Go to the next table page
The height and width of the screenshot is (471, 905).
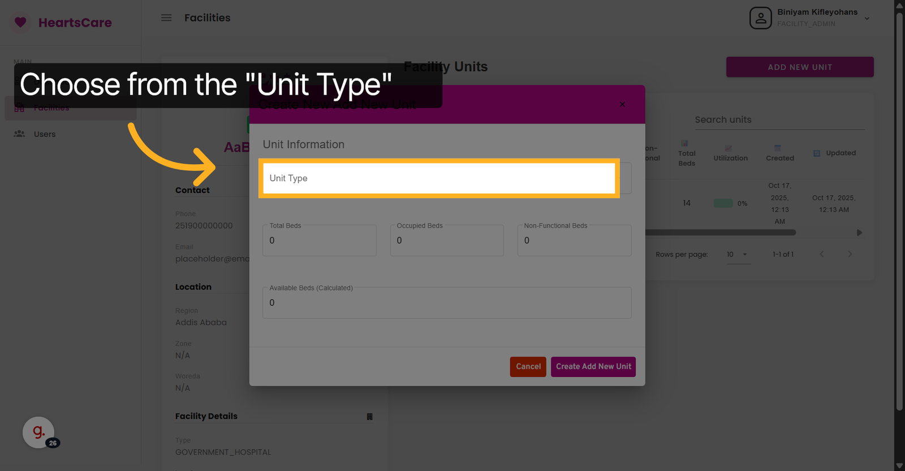[x=850, y=254]
